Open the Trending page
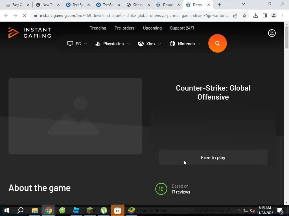 [x=98, y=28]
